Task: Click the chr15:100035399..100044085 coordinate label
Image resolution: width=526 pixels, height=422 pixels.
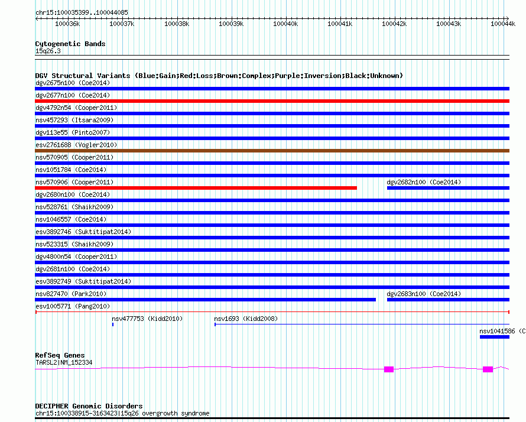Action: pyautogui.click(x=82, y=13)
